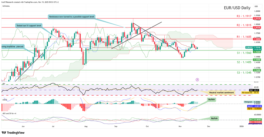This screenshot has height=137, width=264.
Task: Click the TradingView logo at bottom left
Action: [x=13, y=133]
